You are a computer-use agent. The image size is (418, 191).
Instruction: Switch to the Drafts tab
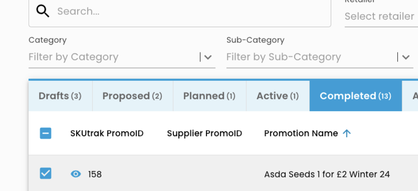tap(60, 96)
